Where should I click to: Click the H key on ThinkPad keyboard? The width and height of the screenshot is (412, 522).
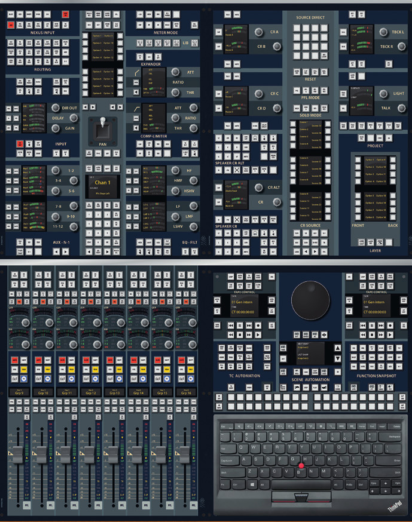tap(305, 459)
